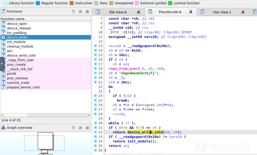Viewport: 257px width, 155px height.
Task: Float the Graph overview panel
Action: coord(73,128)
